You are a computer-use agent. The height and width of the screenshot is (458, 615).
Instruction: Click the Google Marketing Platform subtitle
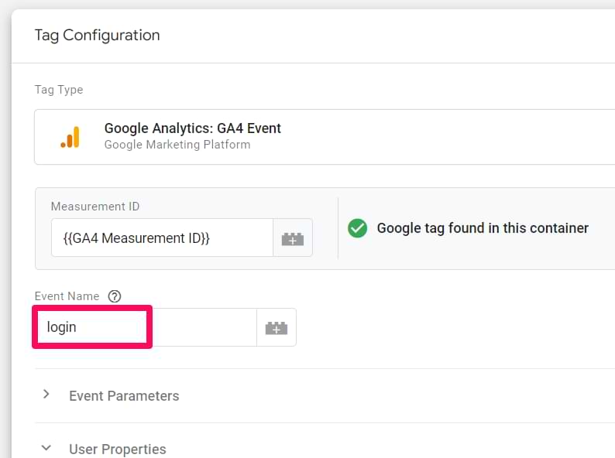(177, 145)
